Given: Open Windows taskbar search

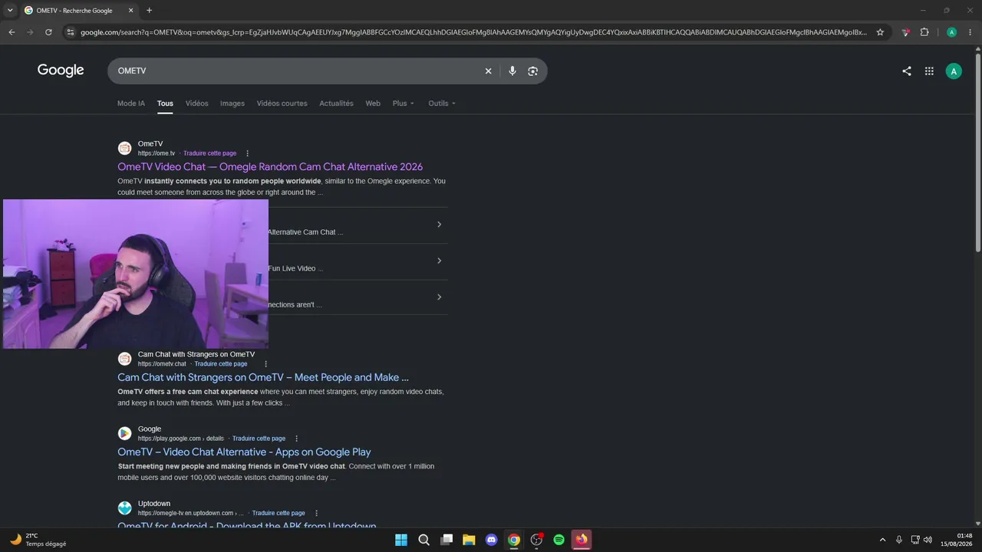Looking at the screenshot, I should click(423, 540).
